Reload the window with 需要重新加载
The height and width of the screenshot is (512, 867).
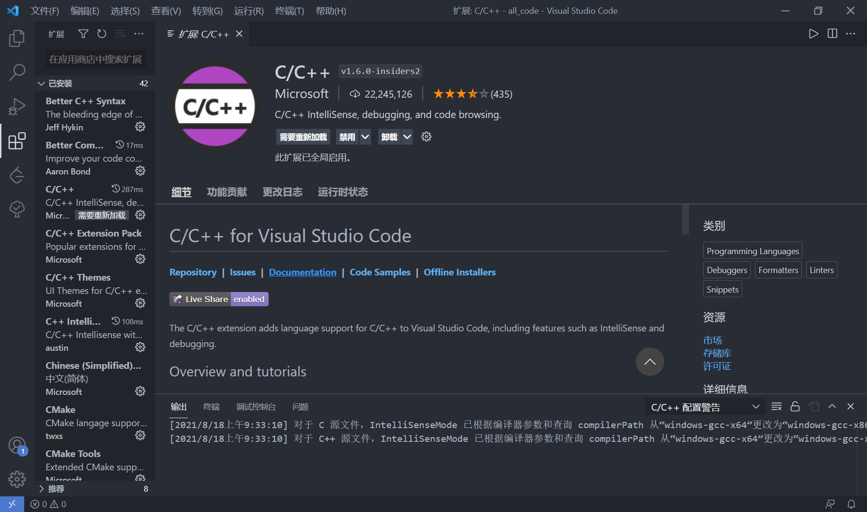tap(303, 137)
